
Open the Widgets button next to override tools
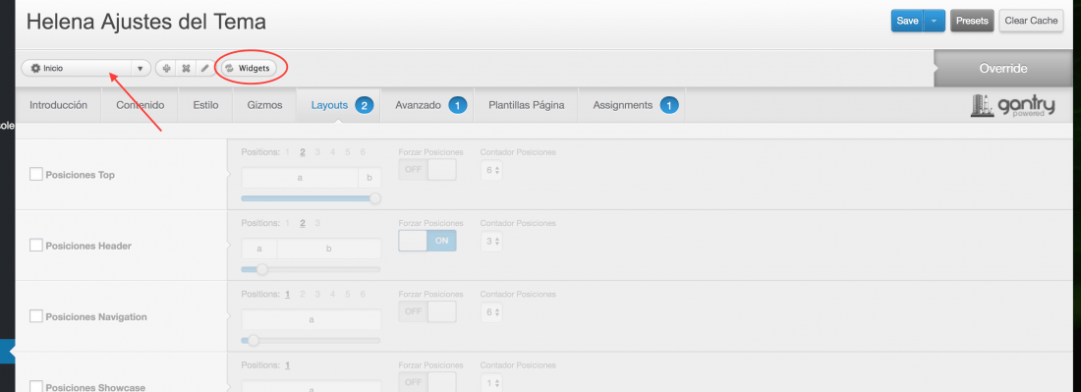(249, 68)
